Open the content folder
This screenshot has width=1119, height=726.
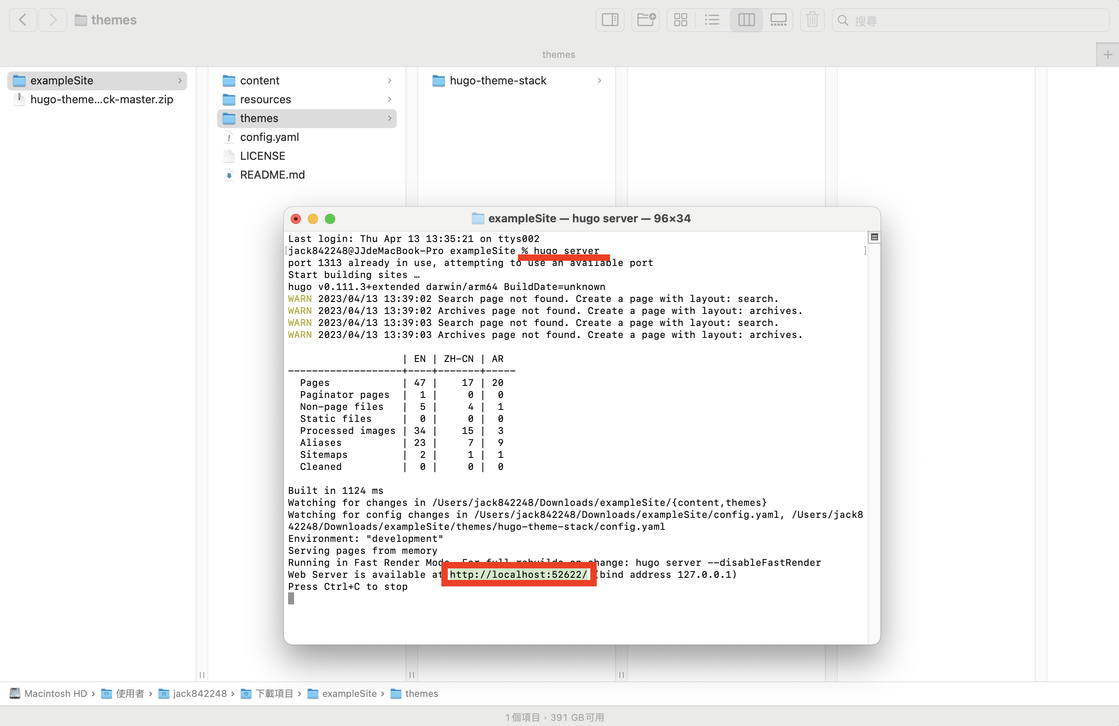pos(307,81)
